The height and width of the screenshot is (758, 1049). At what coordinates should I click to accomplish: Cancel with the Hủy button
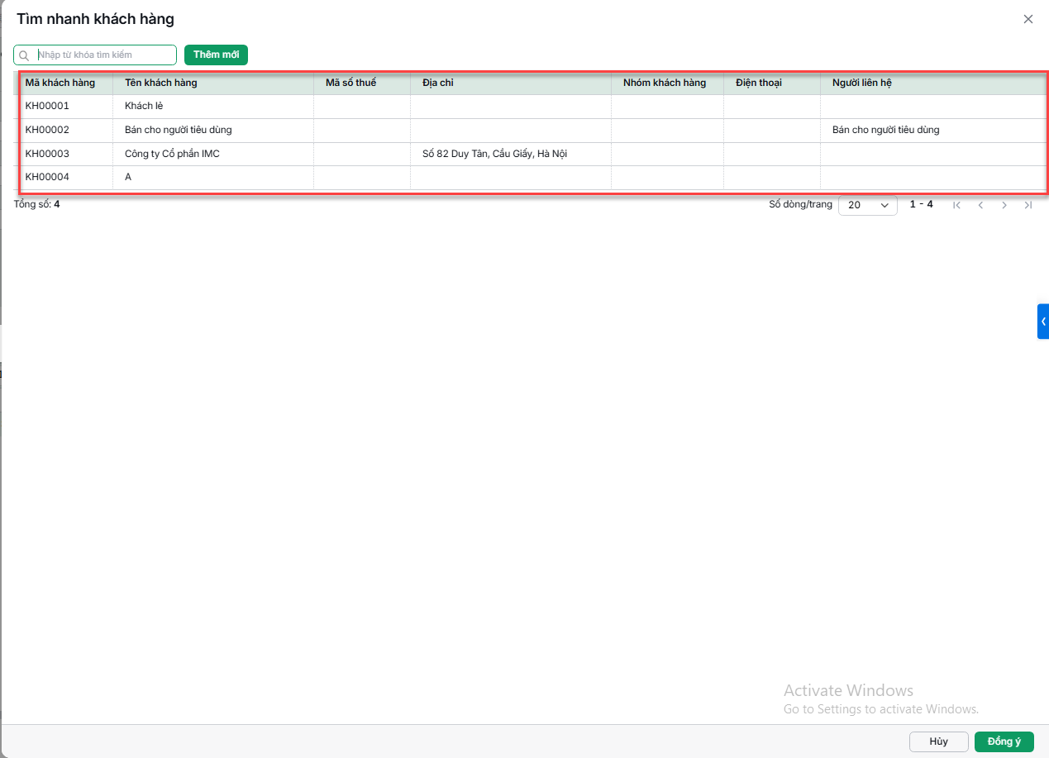click(x=938, y=741)
